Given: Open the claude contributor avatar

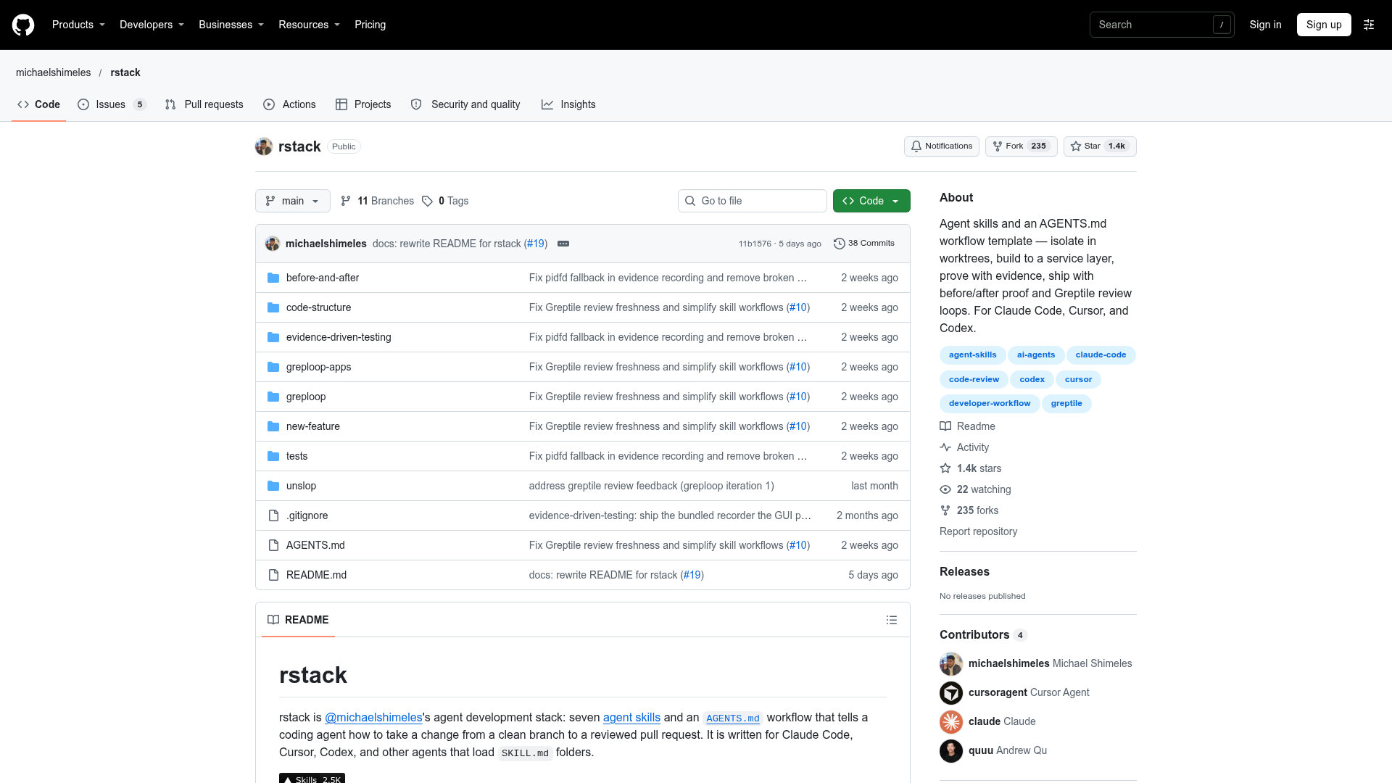Looking at the screenshot, I should [951, 721].
